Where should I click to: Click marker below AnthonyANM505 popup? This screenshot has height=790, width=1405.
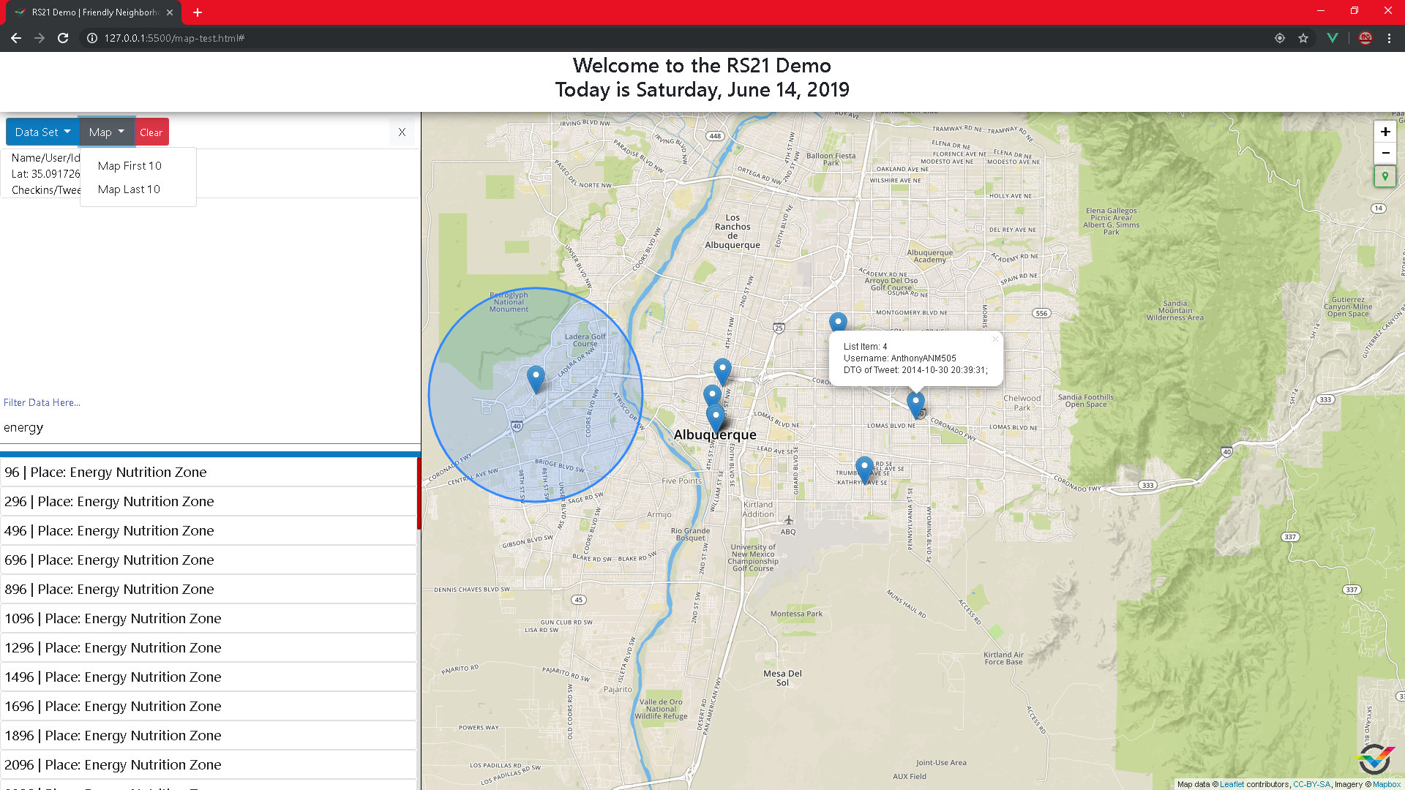[x=915, y=405]
